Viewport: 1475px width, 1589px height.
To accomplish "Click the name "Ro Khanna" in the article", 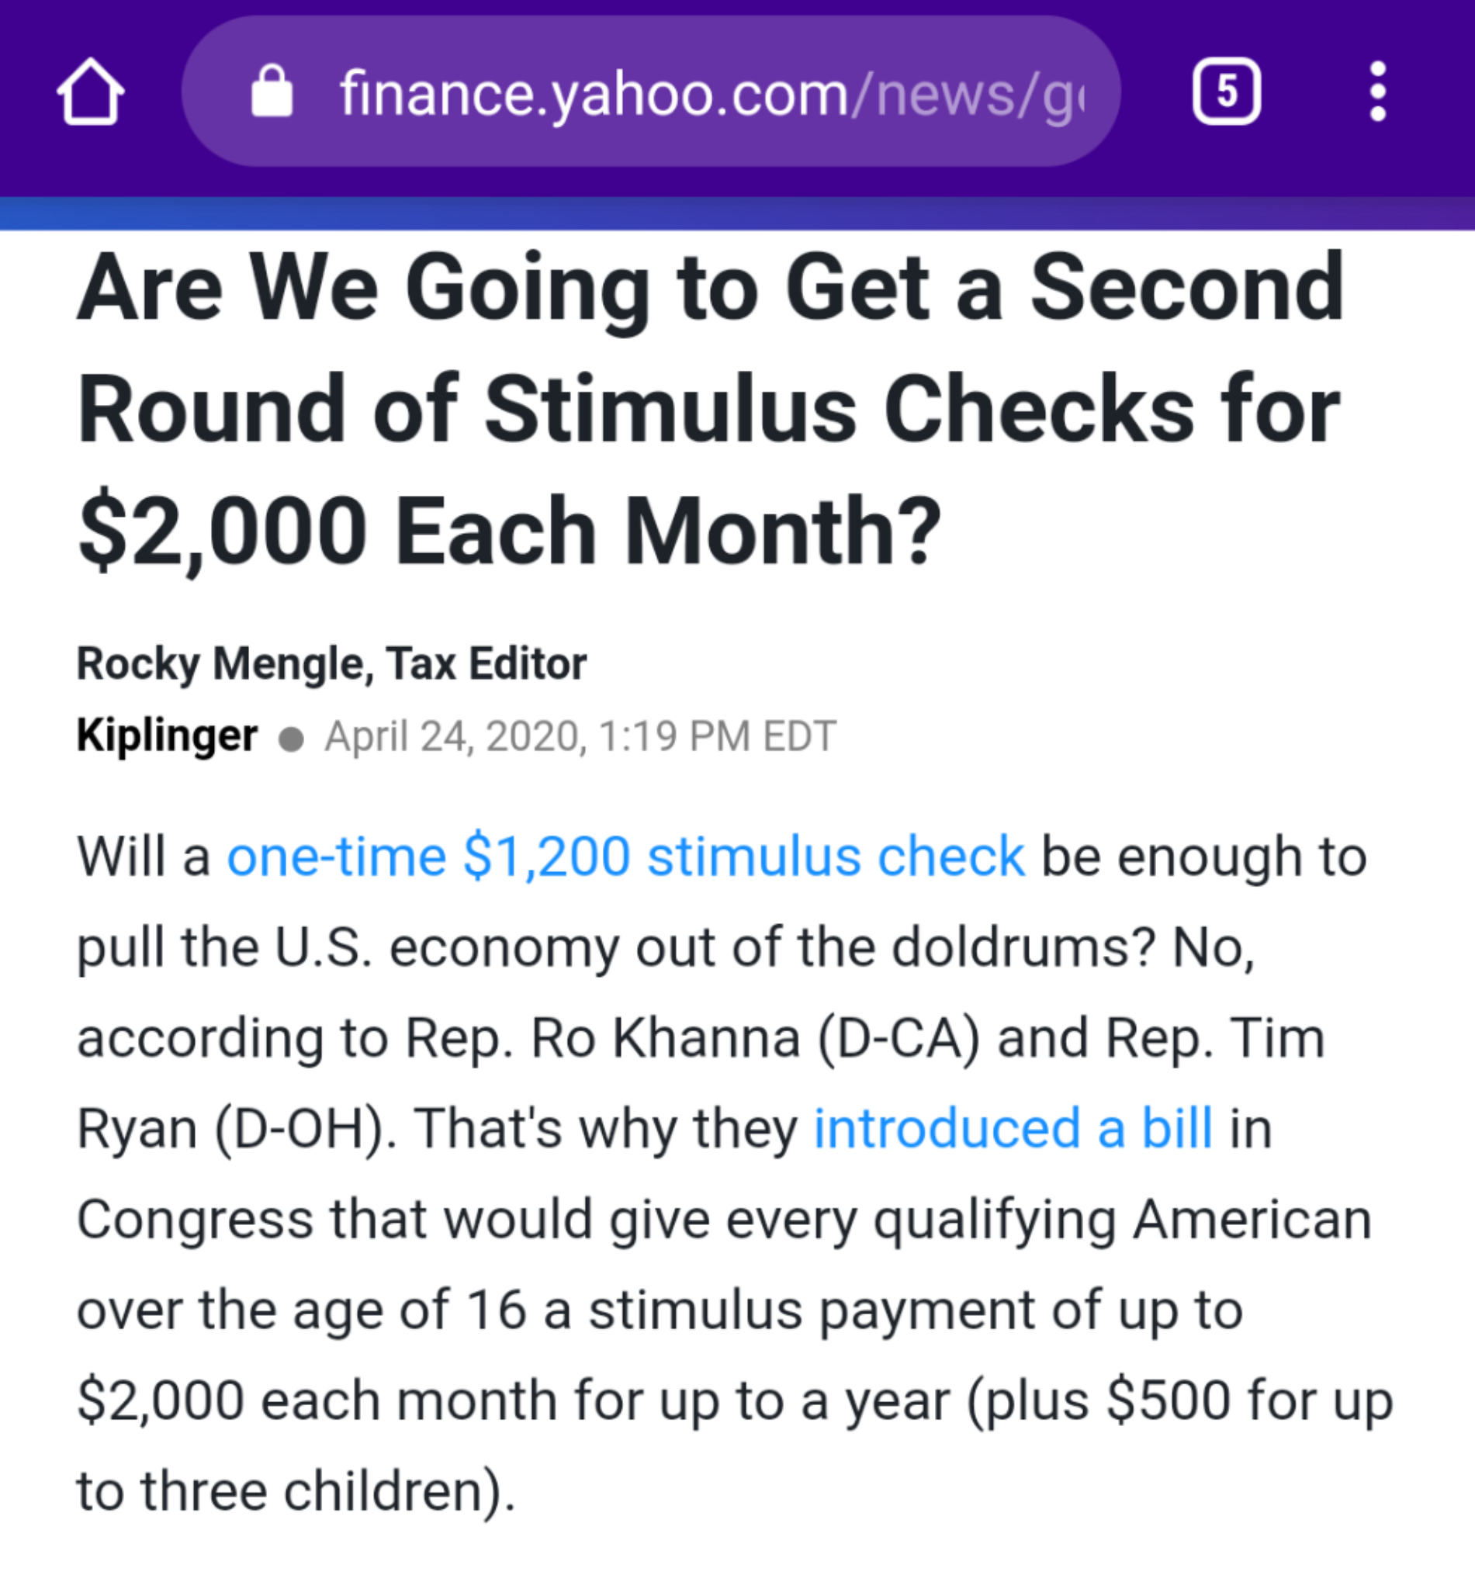I will [665, 1038].
